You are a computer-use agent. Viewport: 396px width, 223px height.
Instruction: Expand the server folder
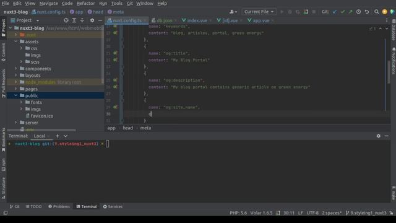pos(15,123)
